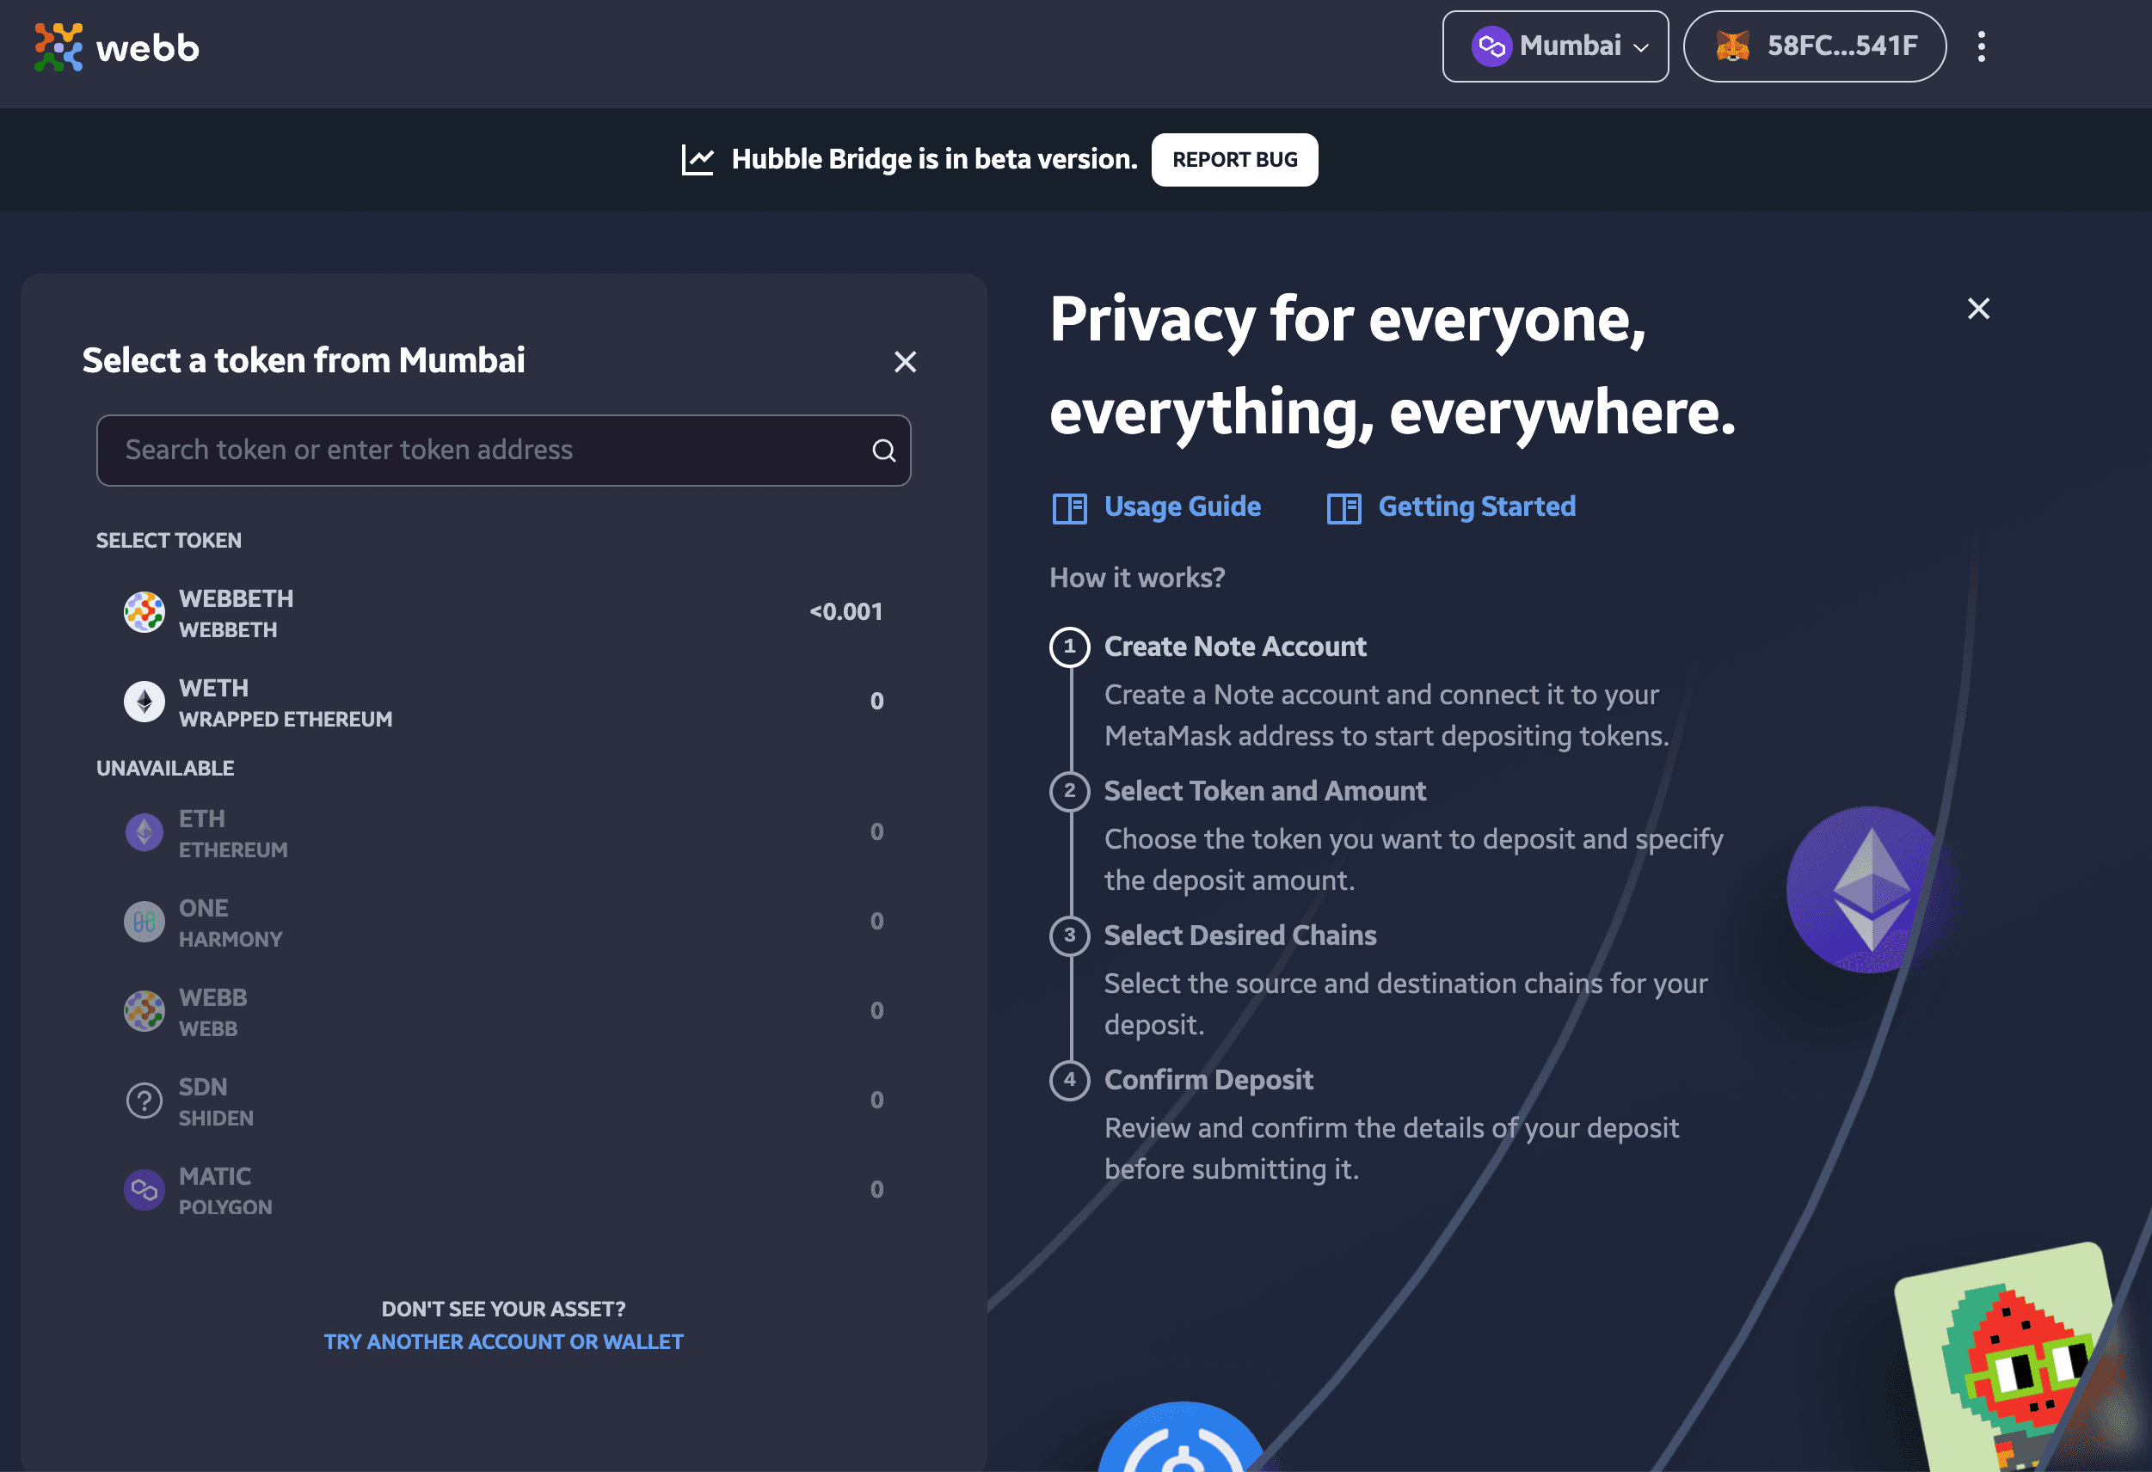Image resolution: width=2152 pixels, height=1472 pixels.
Task: Click step 1 Create Note Account circle
Action: click(1069, 647)
